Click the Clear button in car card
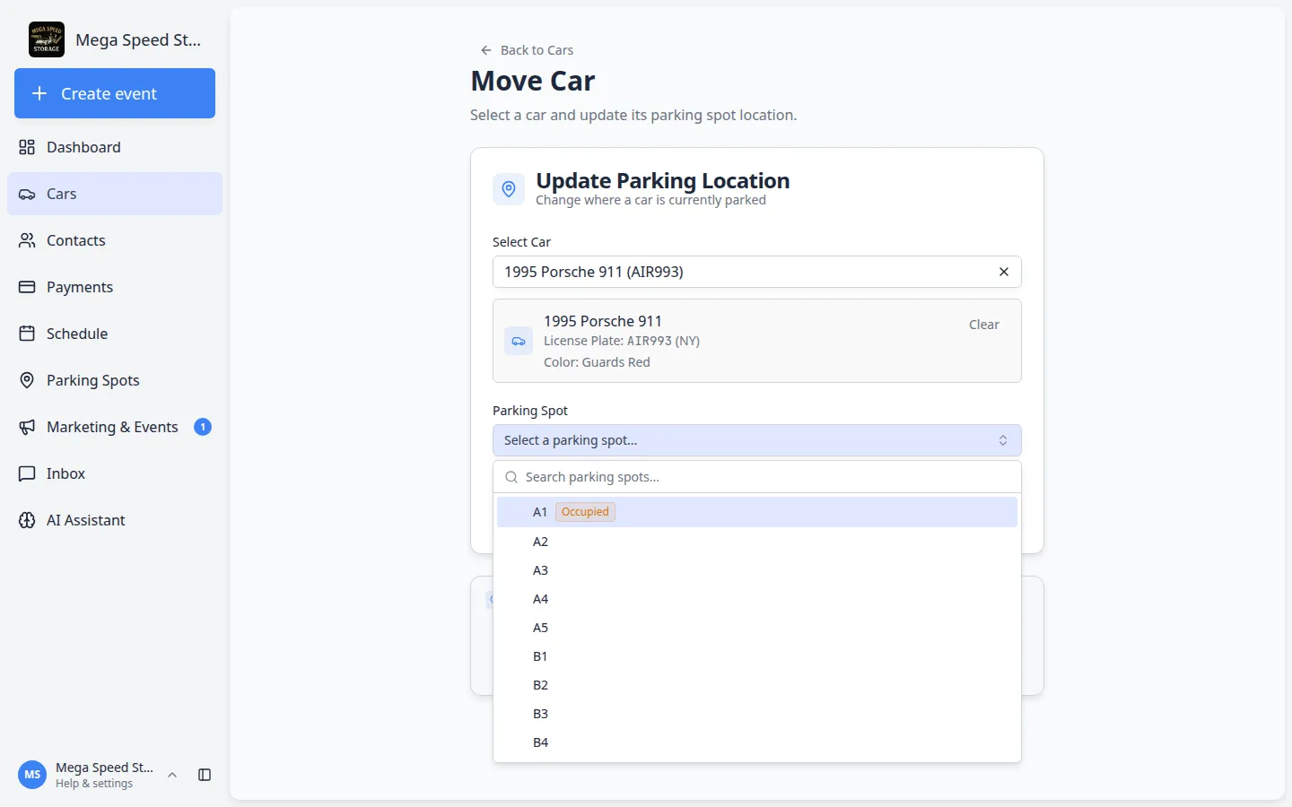1292x807 pixels. coord(983,325)
